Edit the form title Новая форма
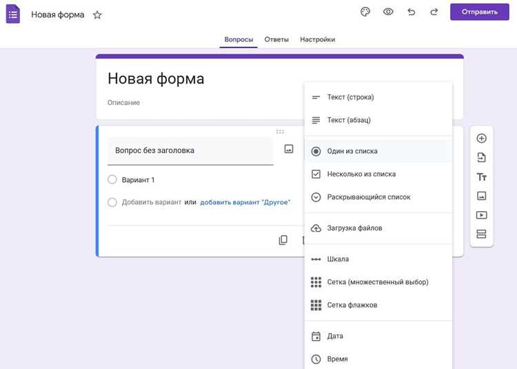The image size is (517, 369). click(156, 79)
